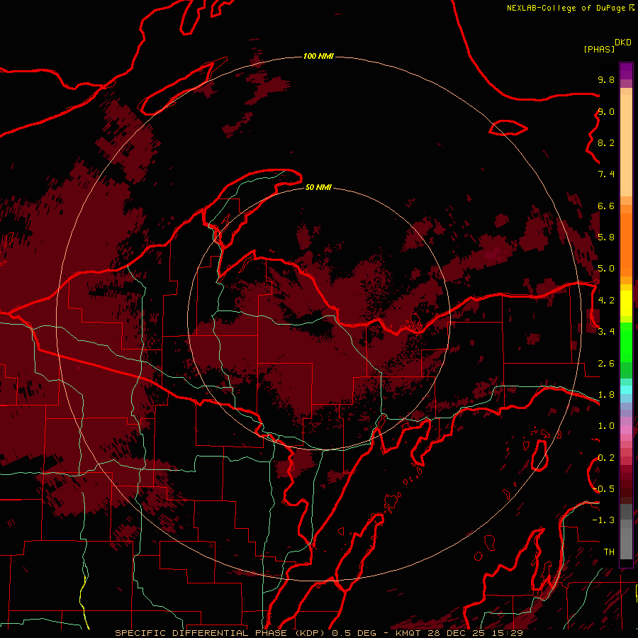Click the 5.0 scale value
The height and width of the screenshot is (638, 638).
pyautogui.click(x=606, y=269)
